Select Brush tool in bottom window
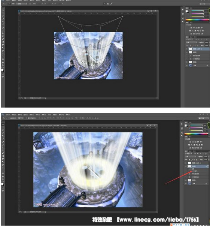The width and height of the screenshot is (210, 226). coord(3,144)
